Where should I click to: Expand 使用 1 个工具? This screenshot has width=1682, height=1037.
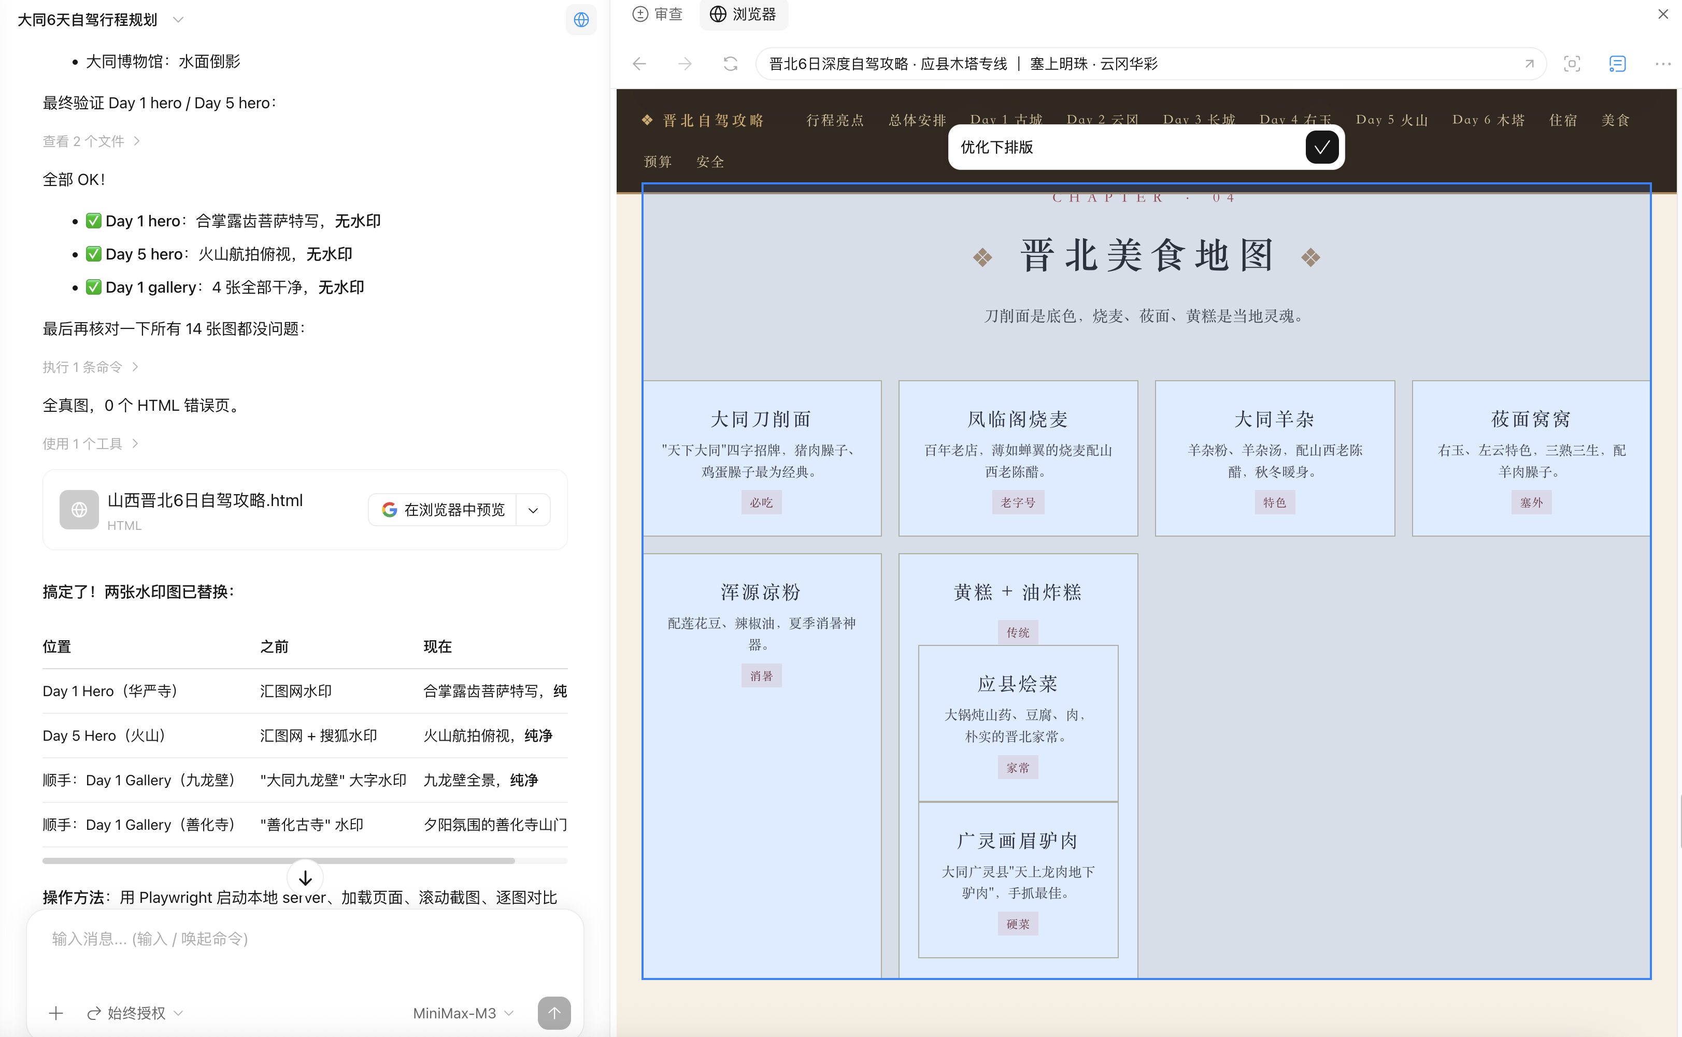(91, 444)
